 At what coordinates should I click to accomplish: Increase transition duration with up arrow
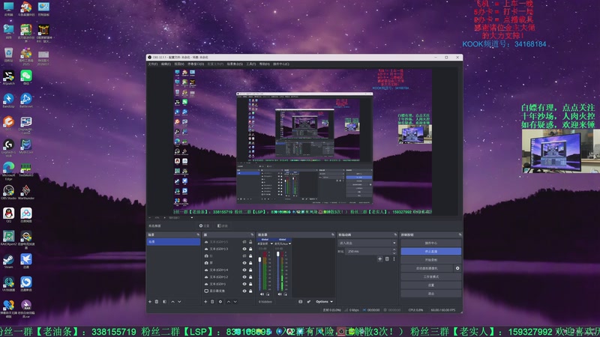click(x=394, y=250)
